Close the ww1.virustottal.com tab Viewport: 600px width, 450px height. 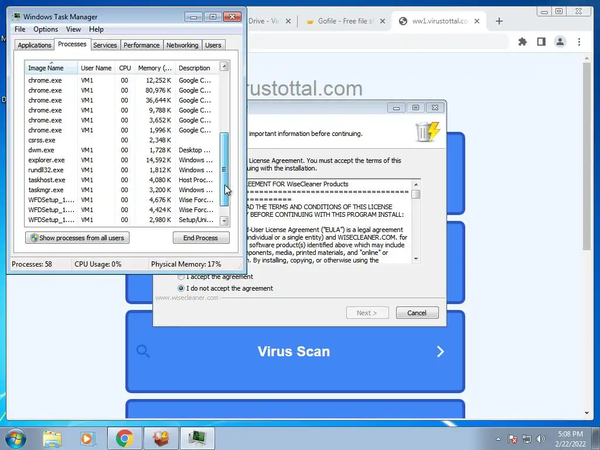(477, 21)
